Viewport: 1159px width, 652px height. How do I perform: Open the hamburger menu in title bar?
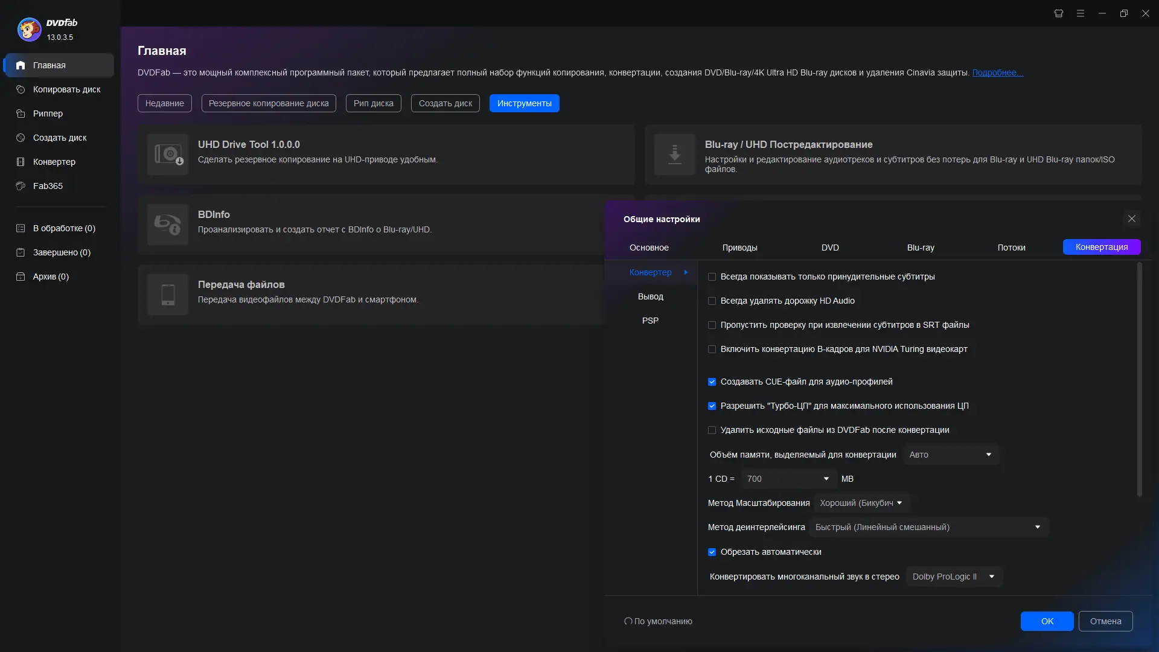pyautogui.click(x=1081, y=13)
